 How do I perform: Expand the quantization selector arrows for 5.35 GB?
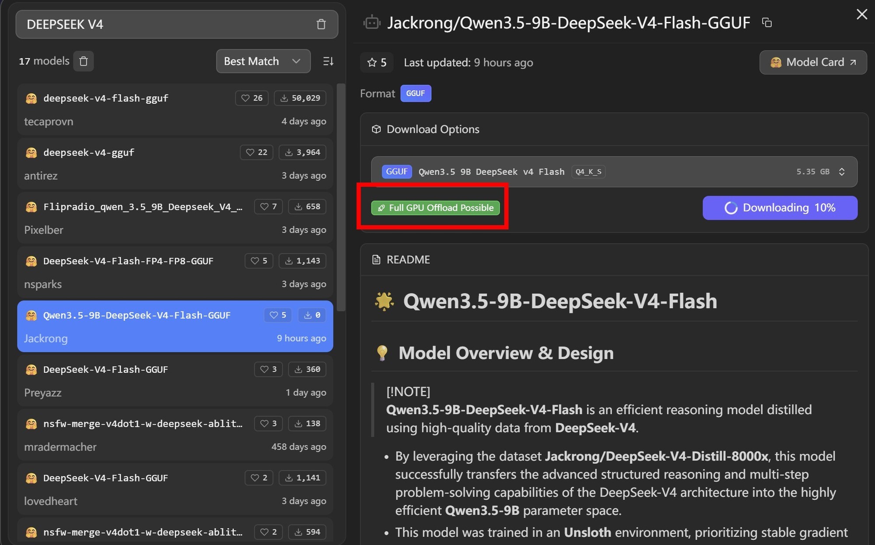coord(842,172)
